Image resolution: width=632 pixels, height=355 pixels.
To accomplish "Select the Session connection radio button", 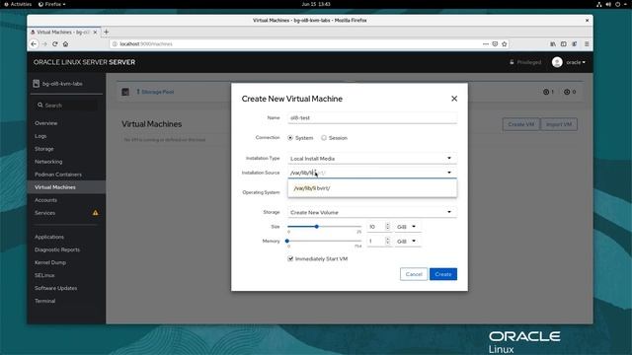I will [324, 138].
